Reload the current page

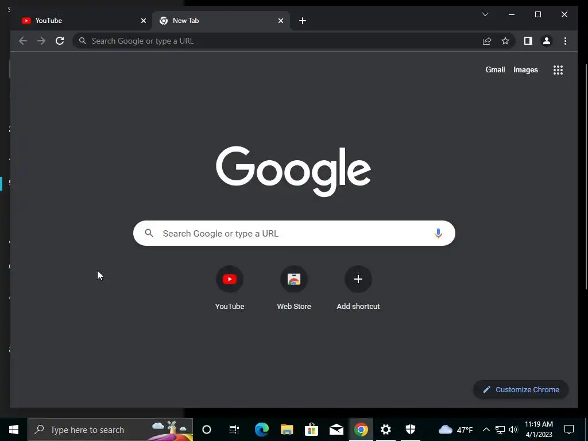tap(60, 41)
